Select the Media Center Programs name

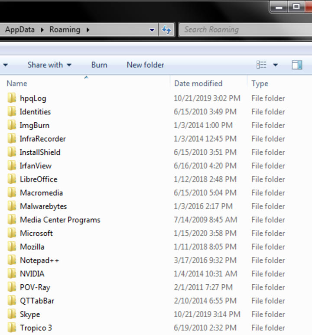(x=60, y=220)
